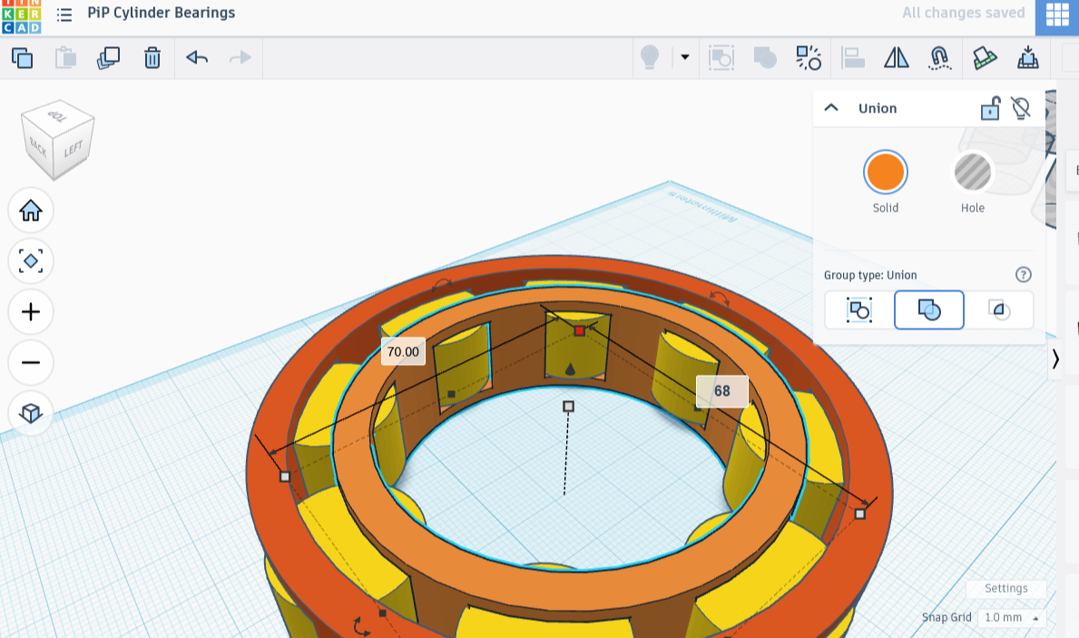Screen dimensions: 1079x638
Task: Delete the selection with the trash icon
Action: [x=152, y=58]
